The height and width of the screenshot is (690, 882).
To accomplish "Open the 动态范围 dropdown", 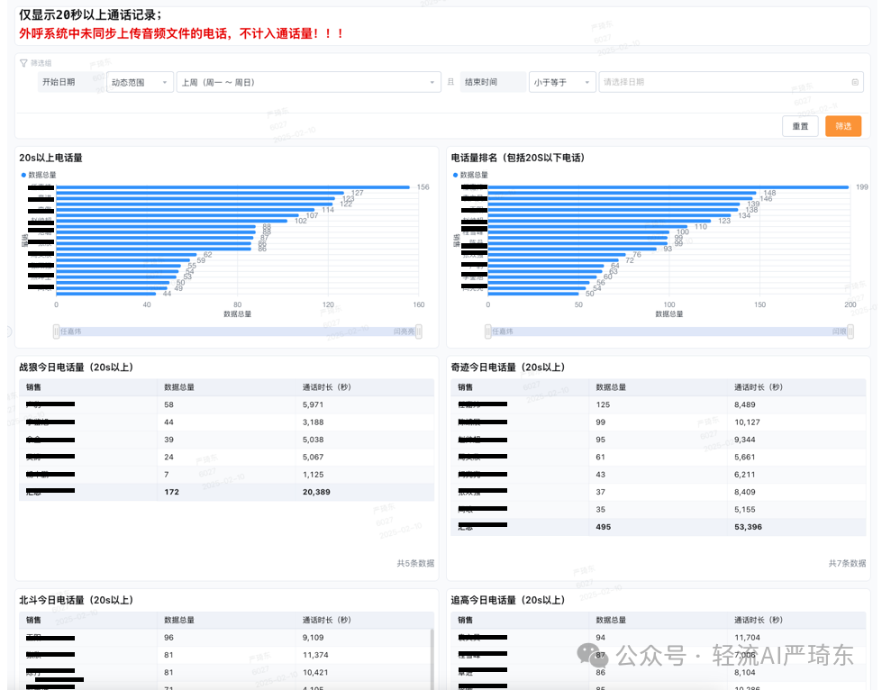I will point(140,82).
